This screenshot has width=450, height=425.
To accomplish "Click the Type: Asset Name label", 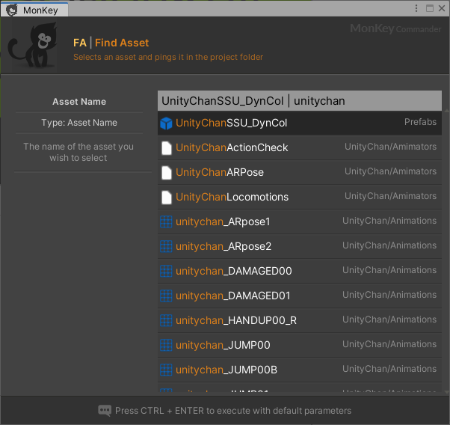I will click(79, 123).
